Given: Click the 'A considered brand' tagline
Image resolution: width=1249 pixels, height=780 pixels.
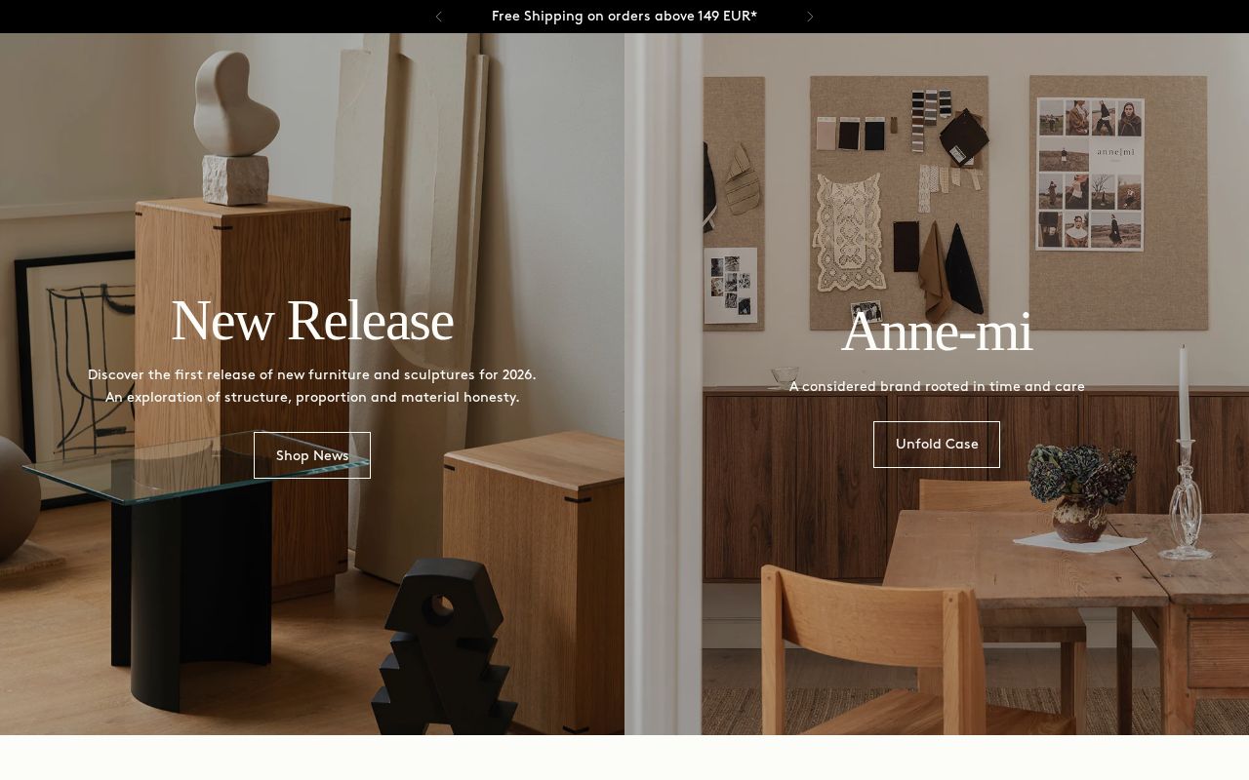Looking at the screenshot, I should (937, 387).
